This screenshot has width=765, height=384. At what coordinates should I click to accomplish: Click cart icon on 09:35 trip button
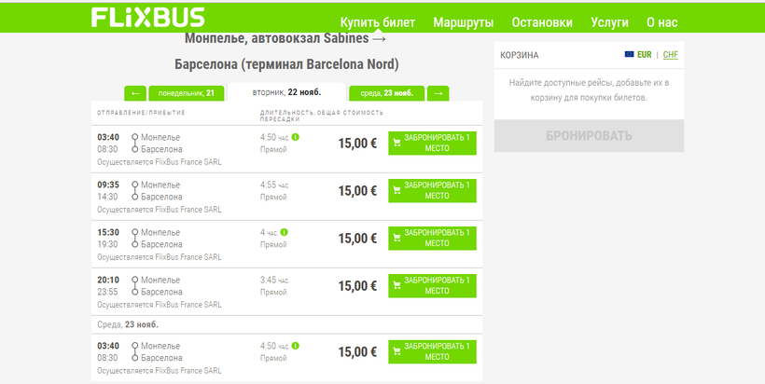pos(397,190)
